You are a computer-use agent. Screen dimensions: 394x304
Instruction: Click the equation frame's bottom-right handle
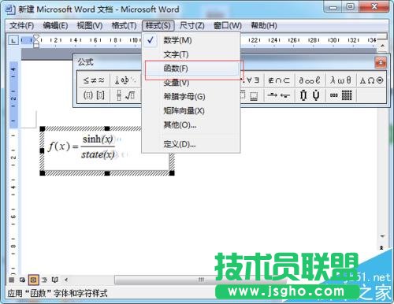(x=172, y=173)
